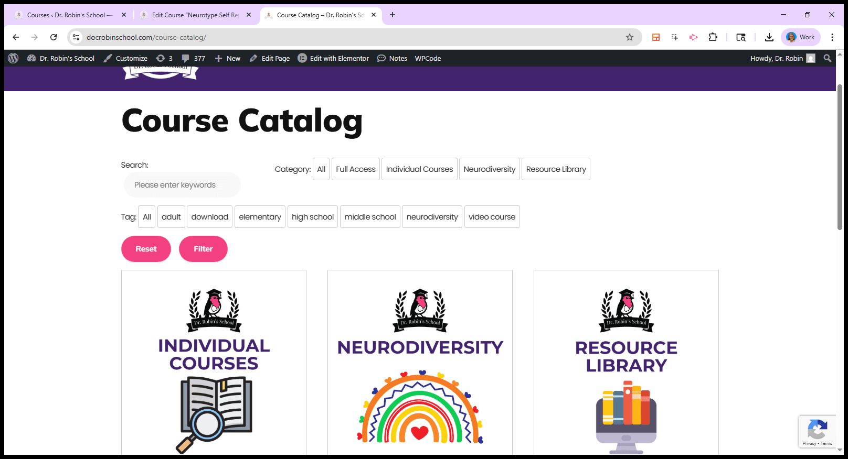Toggle the elementary tag filter
The image size is (848, 459).
[x=260, y=217]
